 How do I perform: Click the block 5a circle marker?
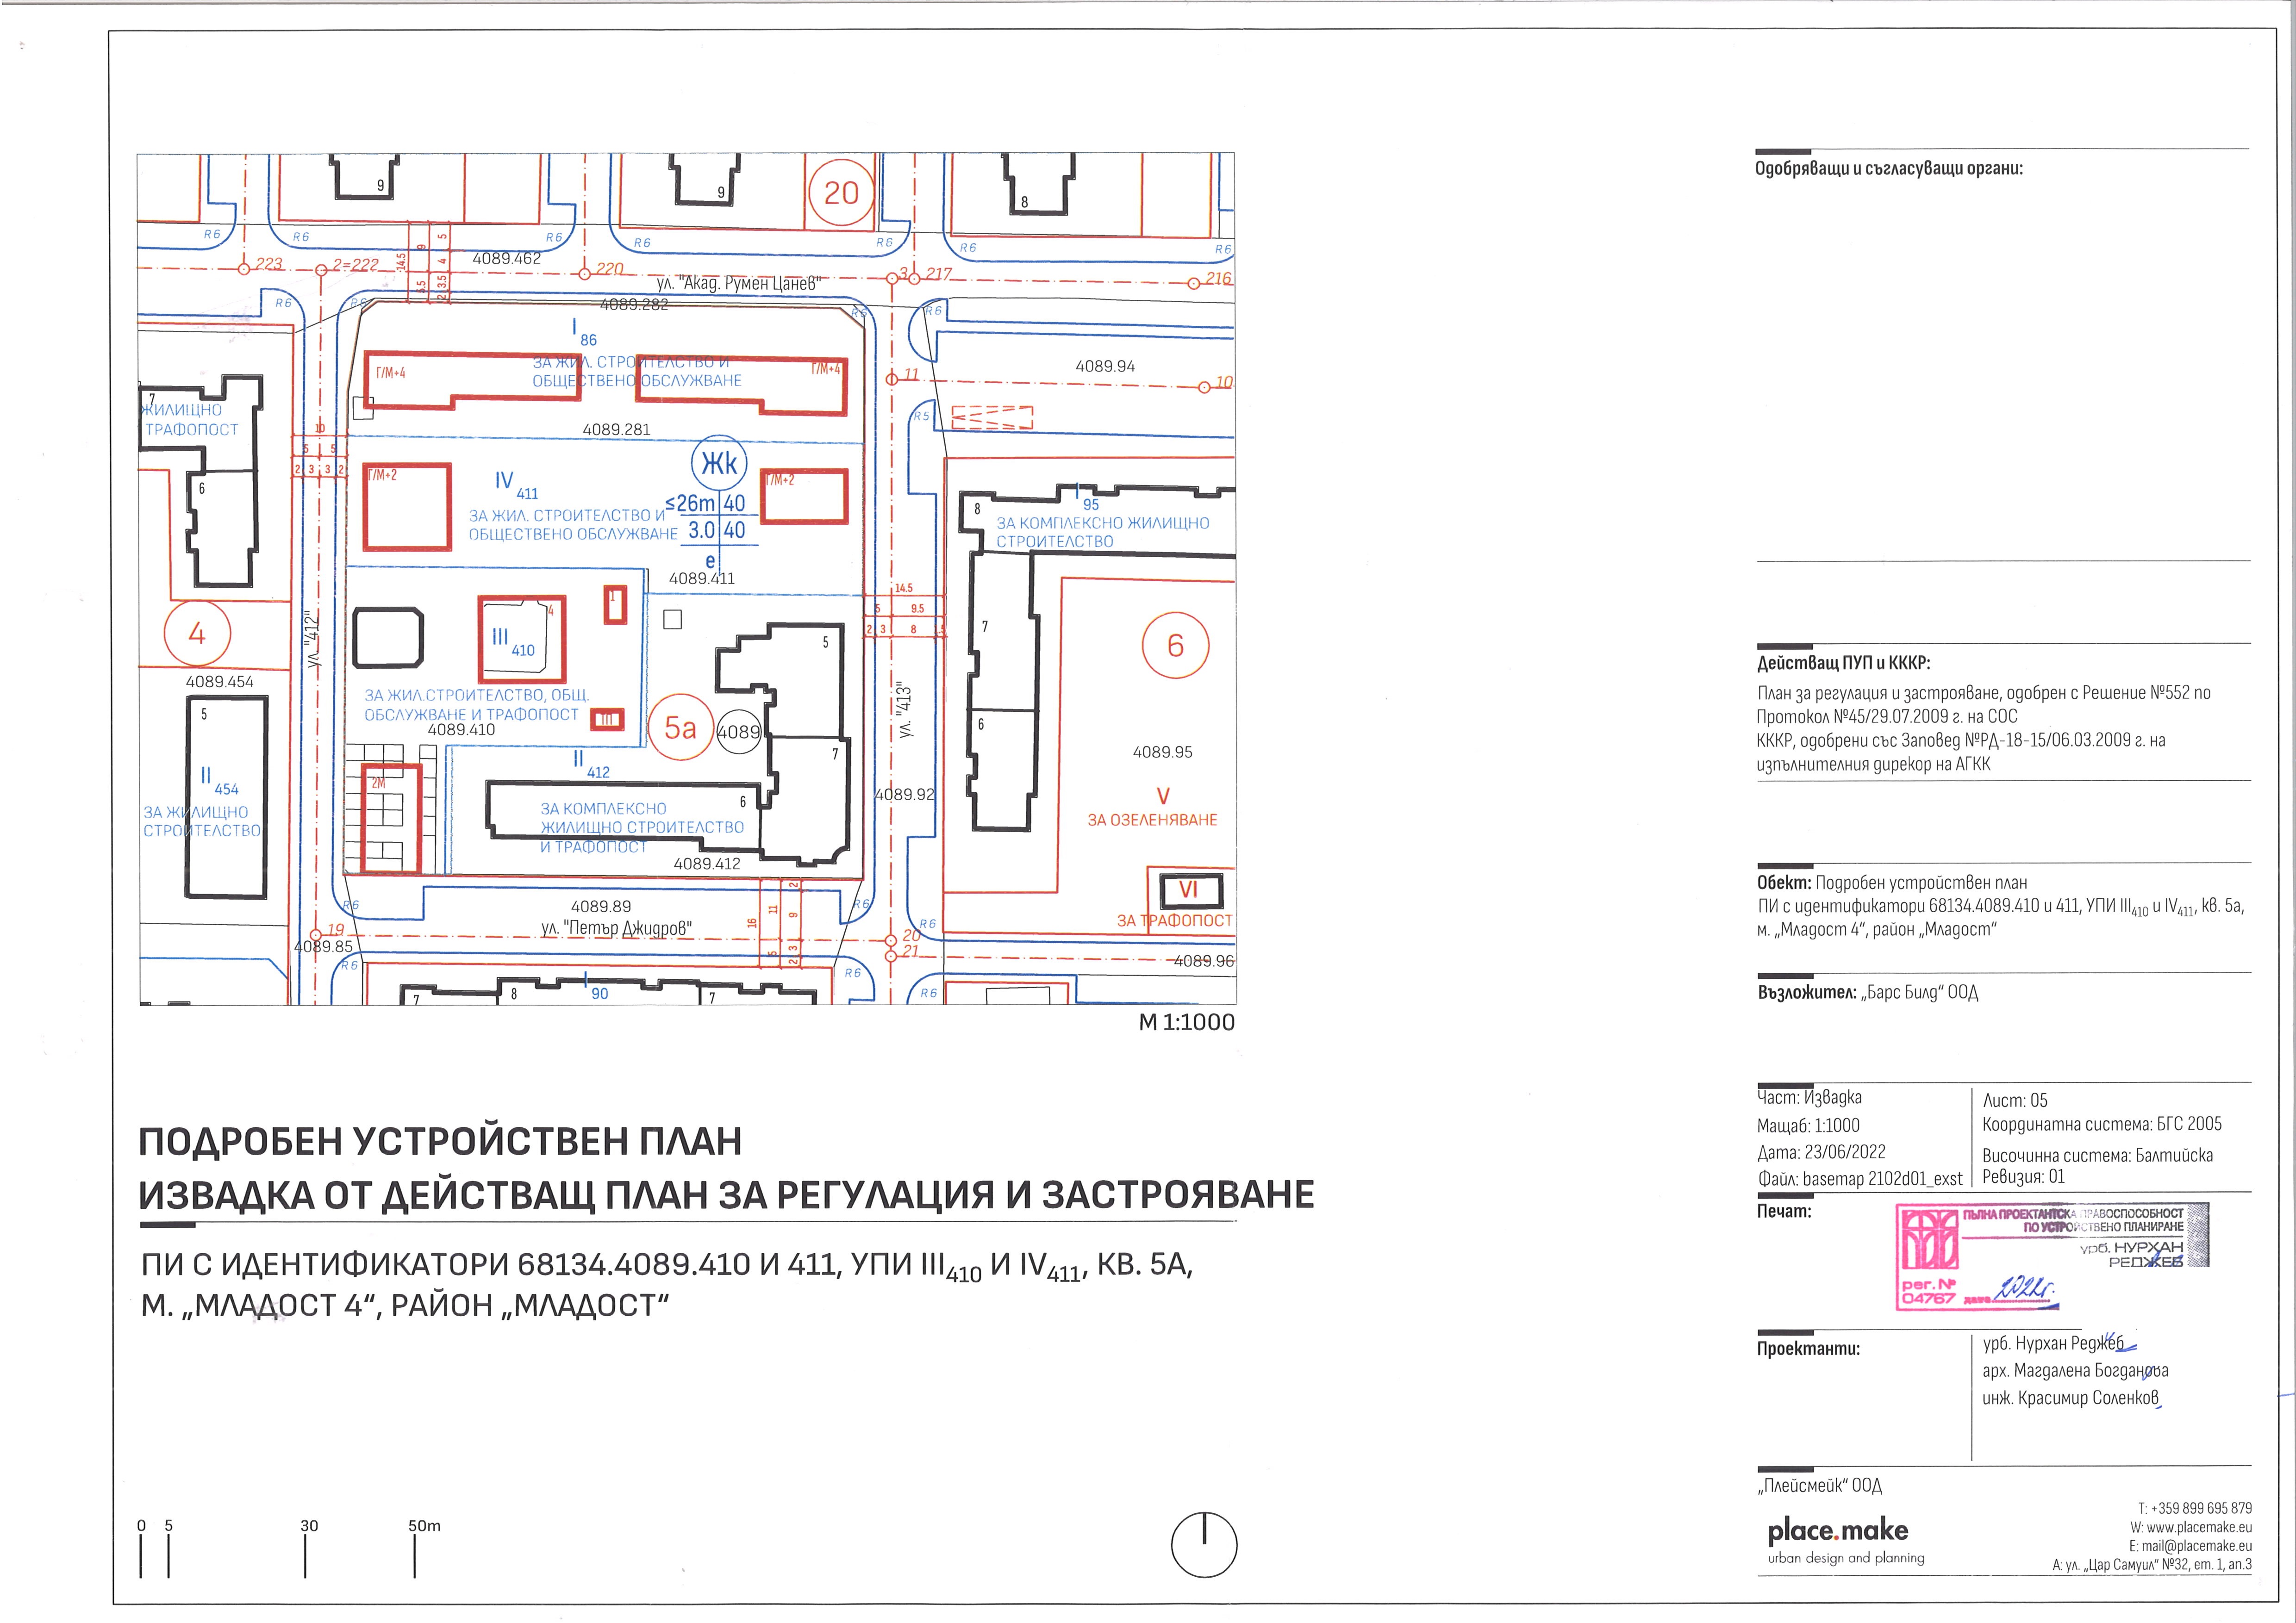click(680, 728)
